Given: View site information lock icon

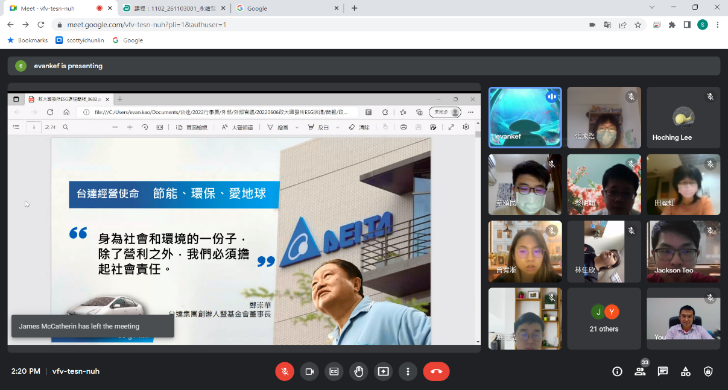Looking at the screenshot, I should point(59,25).
